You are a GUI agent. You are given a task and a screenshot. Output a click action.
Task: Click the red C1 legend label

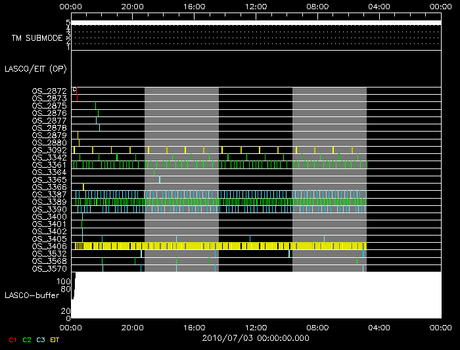click(12, 339)
